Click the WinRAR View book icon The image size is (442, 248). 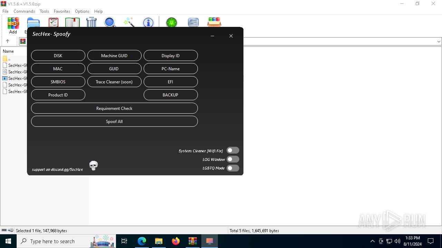[73, 22]
